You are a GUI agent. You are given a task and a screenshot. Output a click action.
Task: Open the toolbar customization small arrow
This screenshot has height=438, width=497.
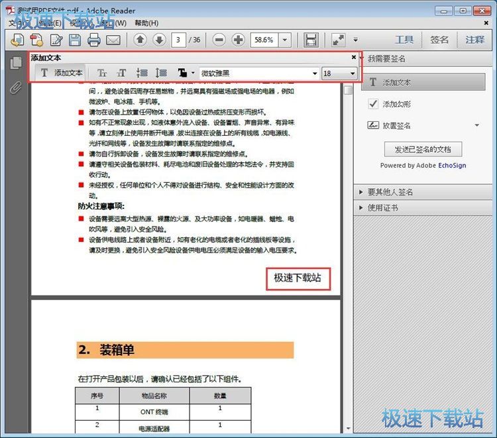[356, 40]
